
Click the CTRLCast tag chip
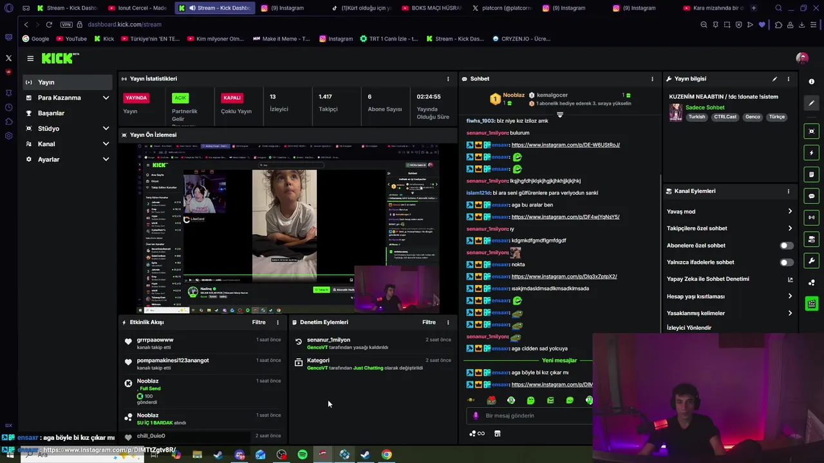point(725,117)
